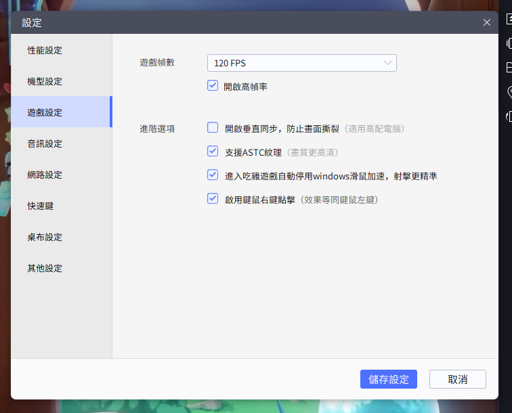Click the (效果等同鍵鼠左鍵) hint text
Screen dimensions: 512x413
339,200
